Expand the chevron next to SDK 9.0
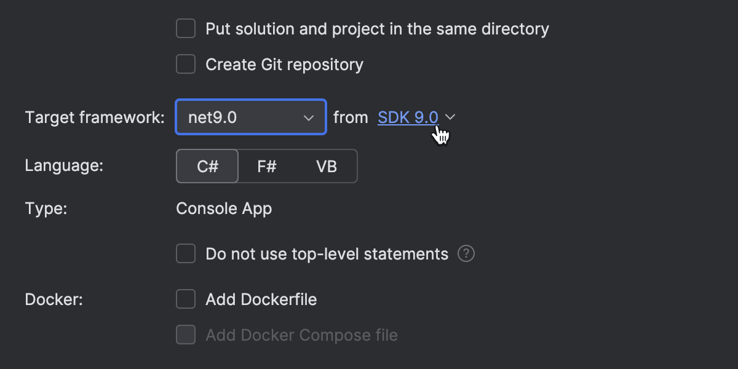Screen dimensions: 738x369 [450, 117]
